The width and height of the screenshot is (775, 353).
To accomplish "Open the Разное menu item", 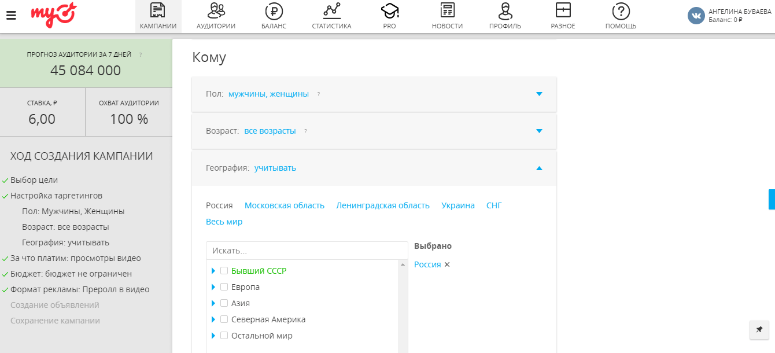I will [x=563, y=16].
